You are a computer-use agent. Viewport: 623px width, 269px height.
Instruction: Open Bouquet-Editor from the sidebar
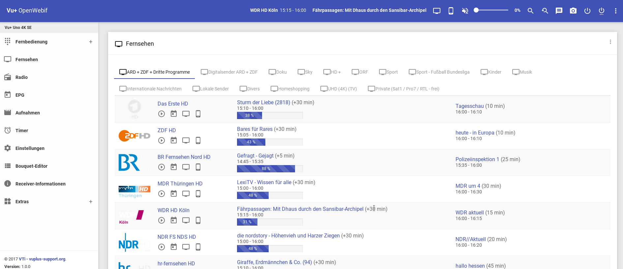[31, 166]
